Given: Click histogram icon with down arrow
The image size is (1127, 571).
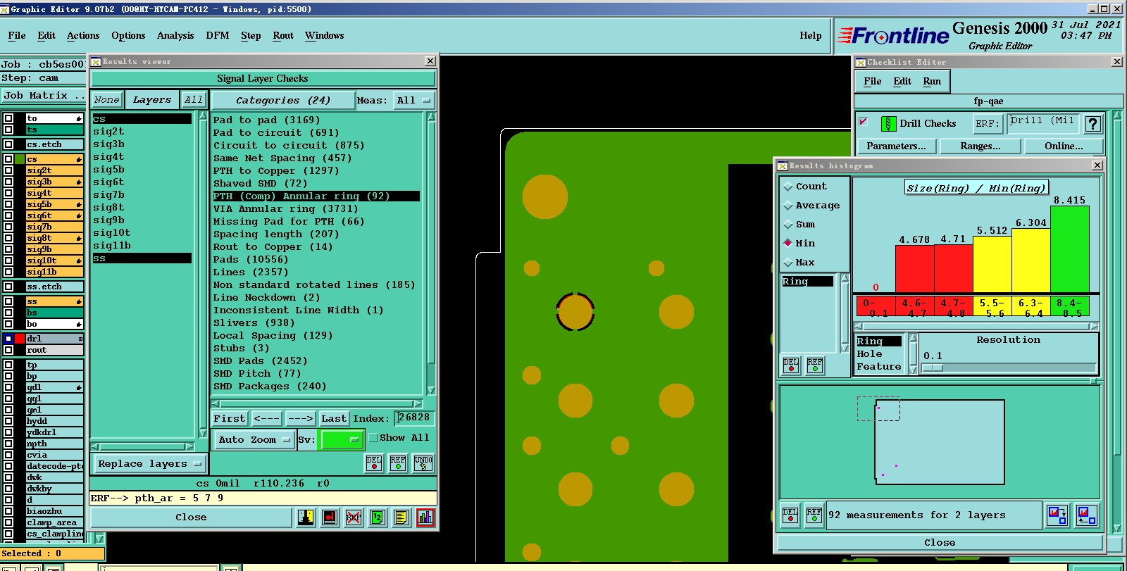Looking at the screenshot, I should pos(1057,515).
